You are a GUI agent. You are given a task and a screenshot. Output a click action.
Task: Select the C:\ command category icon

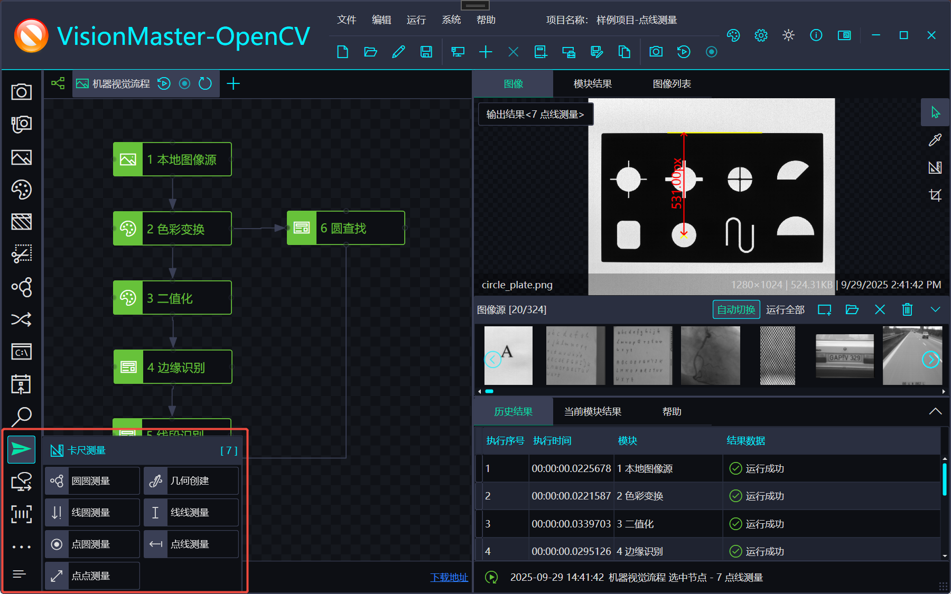coord(21,352)
